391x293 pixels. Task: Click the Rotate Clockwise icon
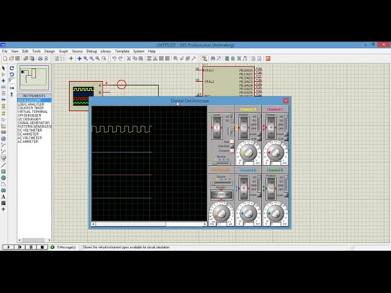12,68
